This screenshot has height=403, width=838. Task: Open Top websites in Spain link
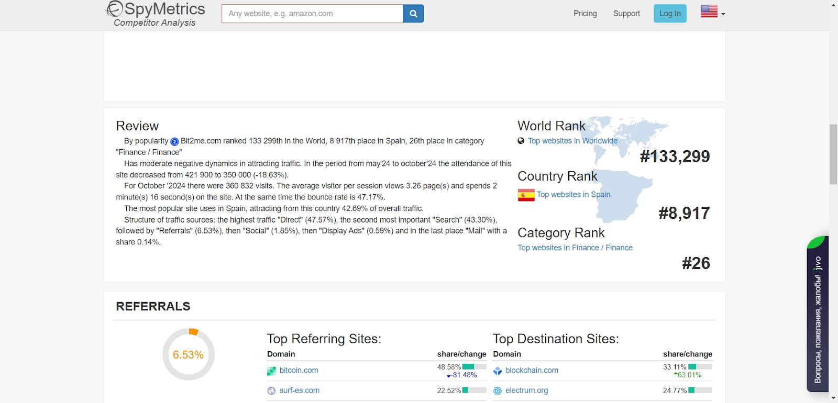[x=574, y=194]
